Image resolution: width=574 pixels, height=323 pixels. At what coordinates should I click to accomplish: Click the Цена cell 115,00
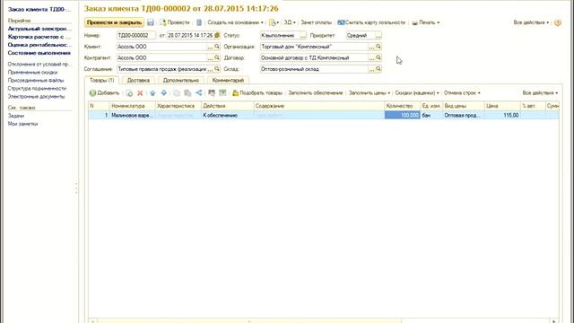(502, 116)
